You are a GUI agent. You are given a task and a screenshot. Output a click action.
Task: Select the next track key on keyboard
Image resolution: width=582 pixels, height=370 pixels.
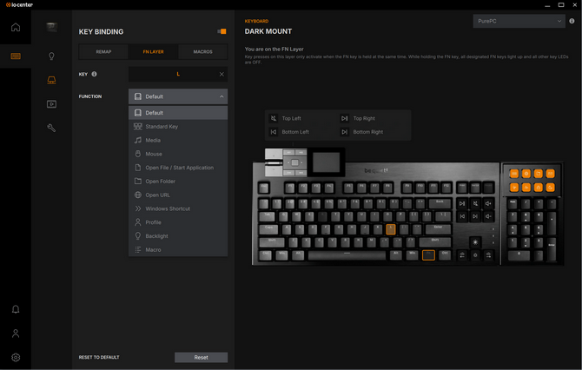[475, 216]
